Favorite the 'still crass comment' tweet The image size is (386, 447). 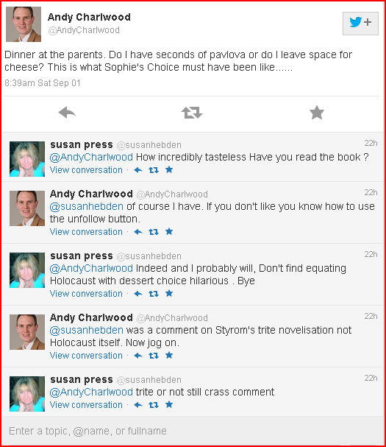point(169,404)
